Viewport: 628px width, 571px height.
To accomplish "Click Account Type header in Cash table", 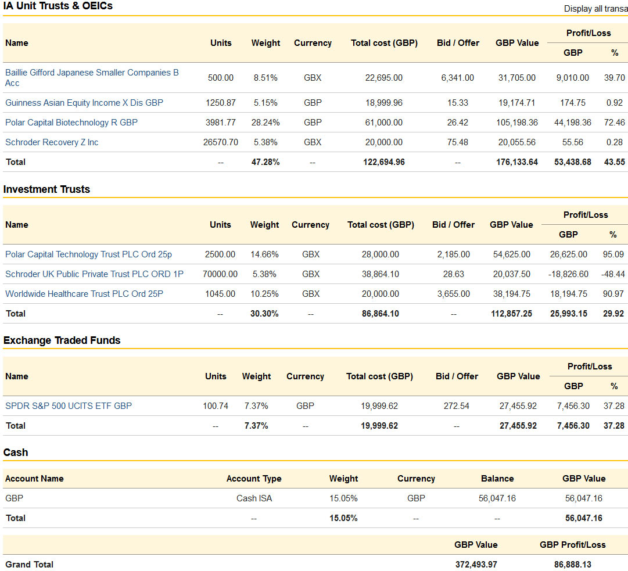I will coord(254,479).
